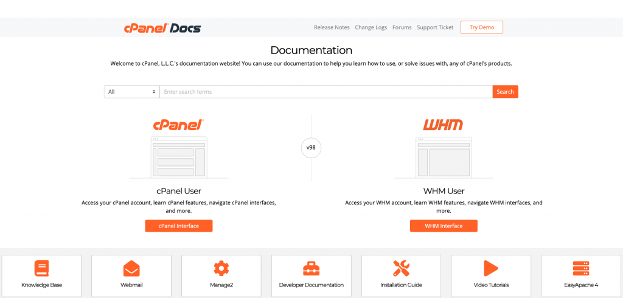Open Forums in the top navigation
Screen dimensions: 623x298
402,27
